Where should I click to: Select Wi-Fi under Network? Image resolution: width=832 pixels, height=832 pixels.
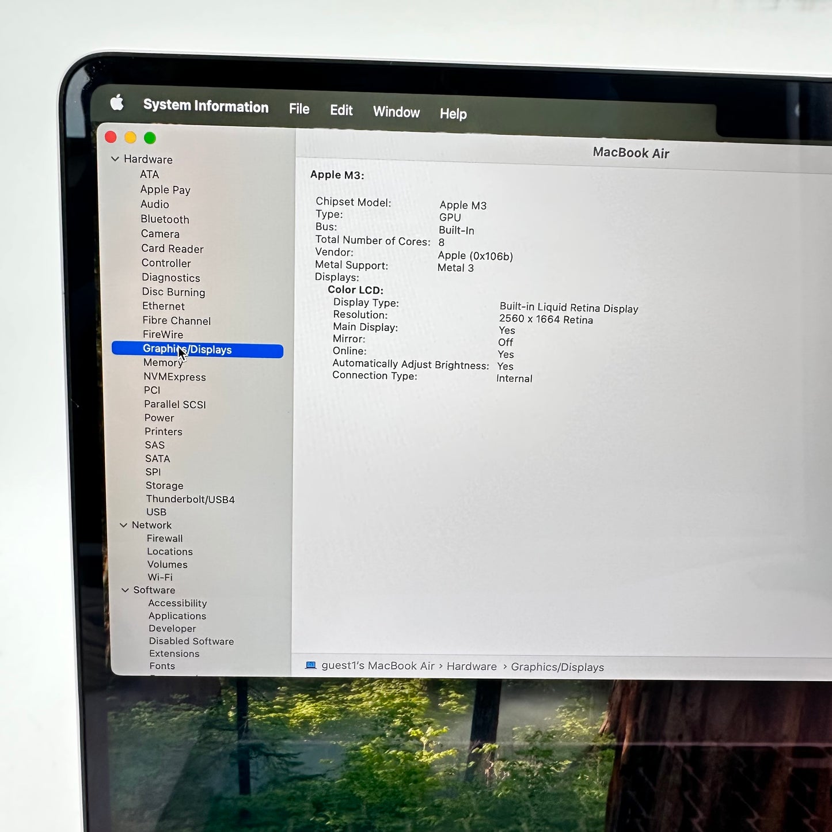coord(160,578)
